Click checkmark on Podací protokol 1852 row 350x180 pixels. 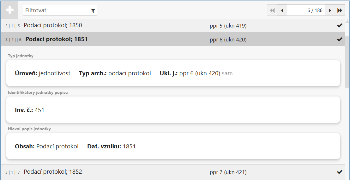[x=340, y=172]
